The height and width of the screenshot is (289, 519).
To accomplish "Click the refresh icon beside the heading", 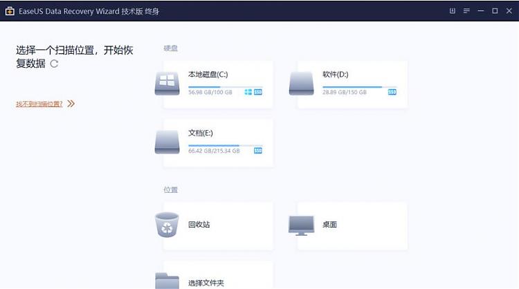I will tap(54, 64).
